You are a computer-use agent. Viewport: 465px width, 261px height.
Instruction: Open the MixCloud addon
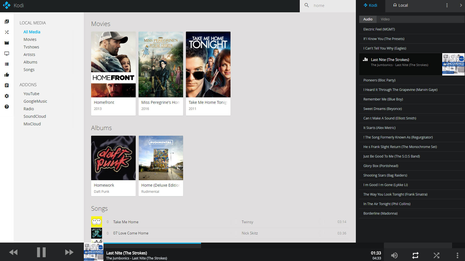click(x=32, y=124)
